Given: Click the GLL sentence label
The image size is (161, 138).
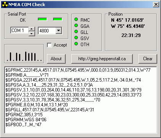Looking at the screenshot, I should click(84, 32).
